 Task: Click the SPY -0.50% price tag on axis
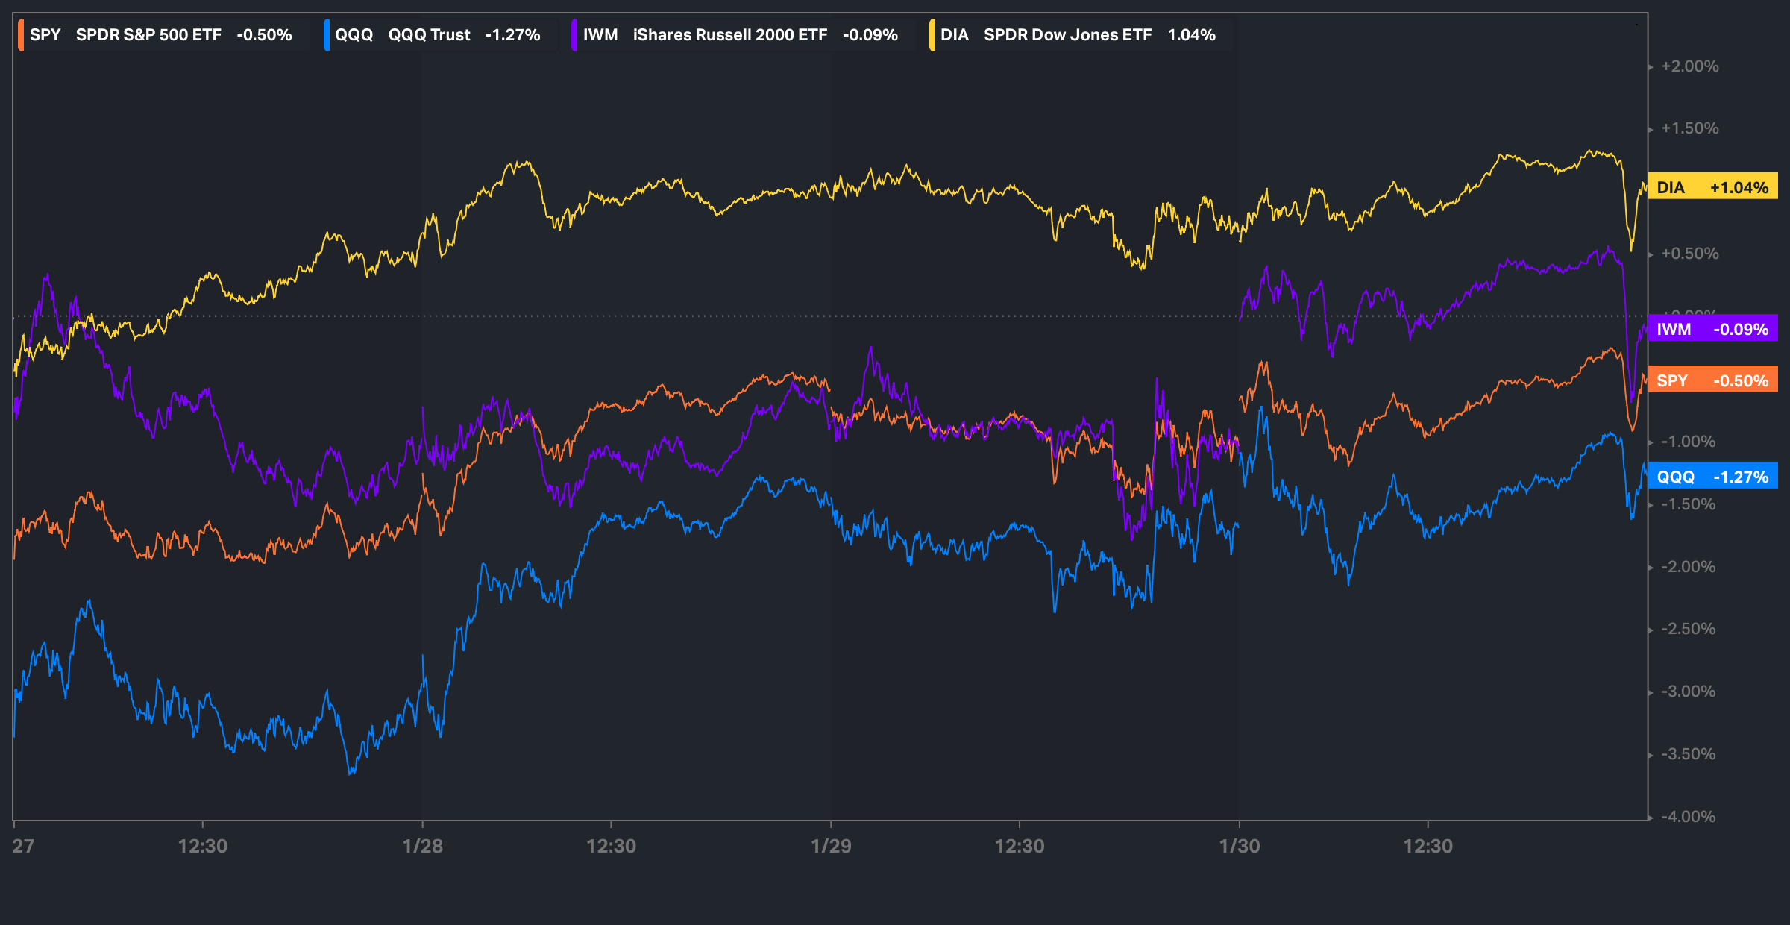(1712, 380)
